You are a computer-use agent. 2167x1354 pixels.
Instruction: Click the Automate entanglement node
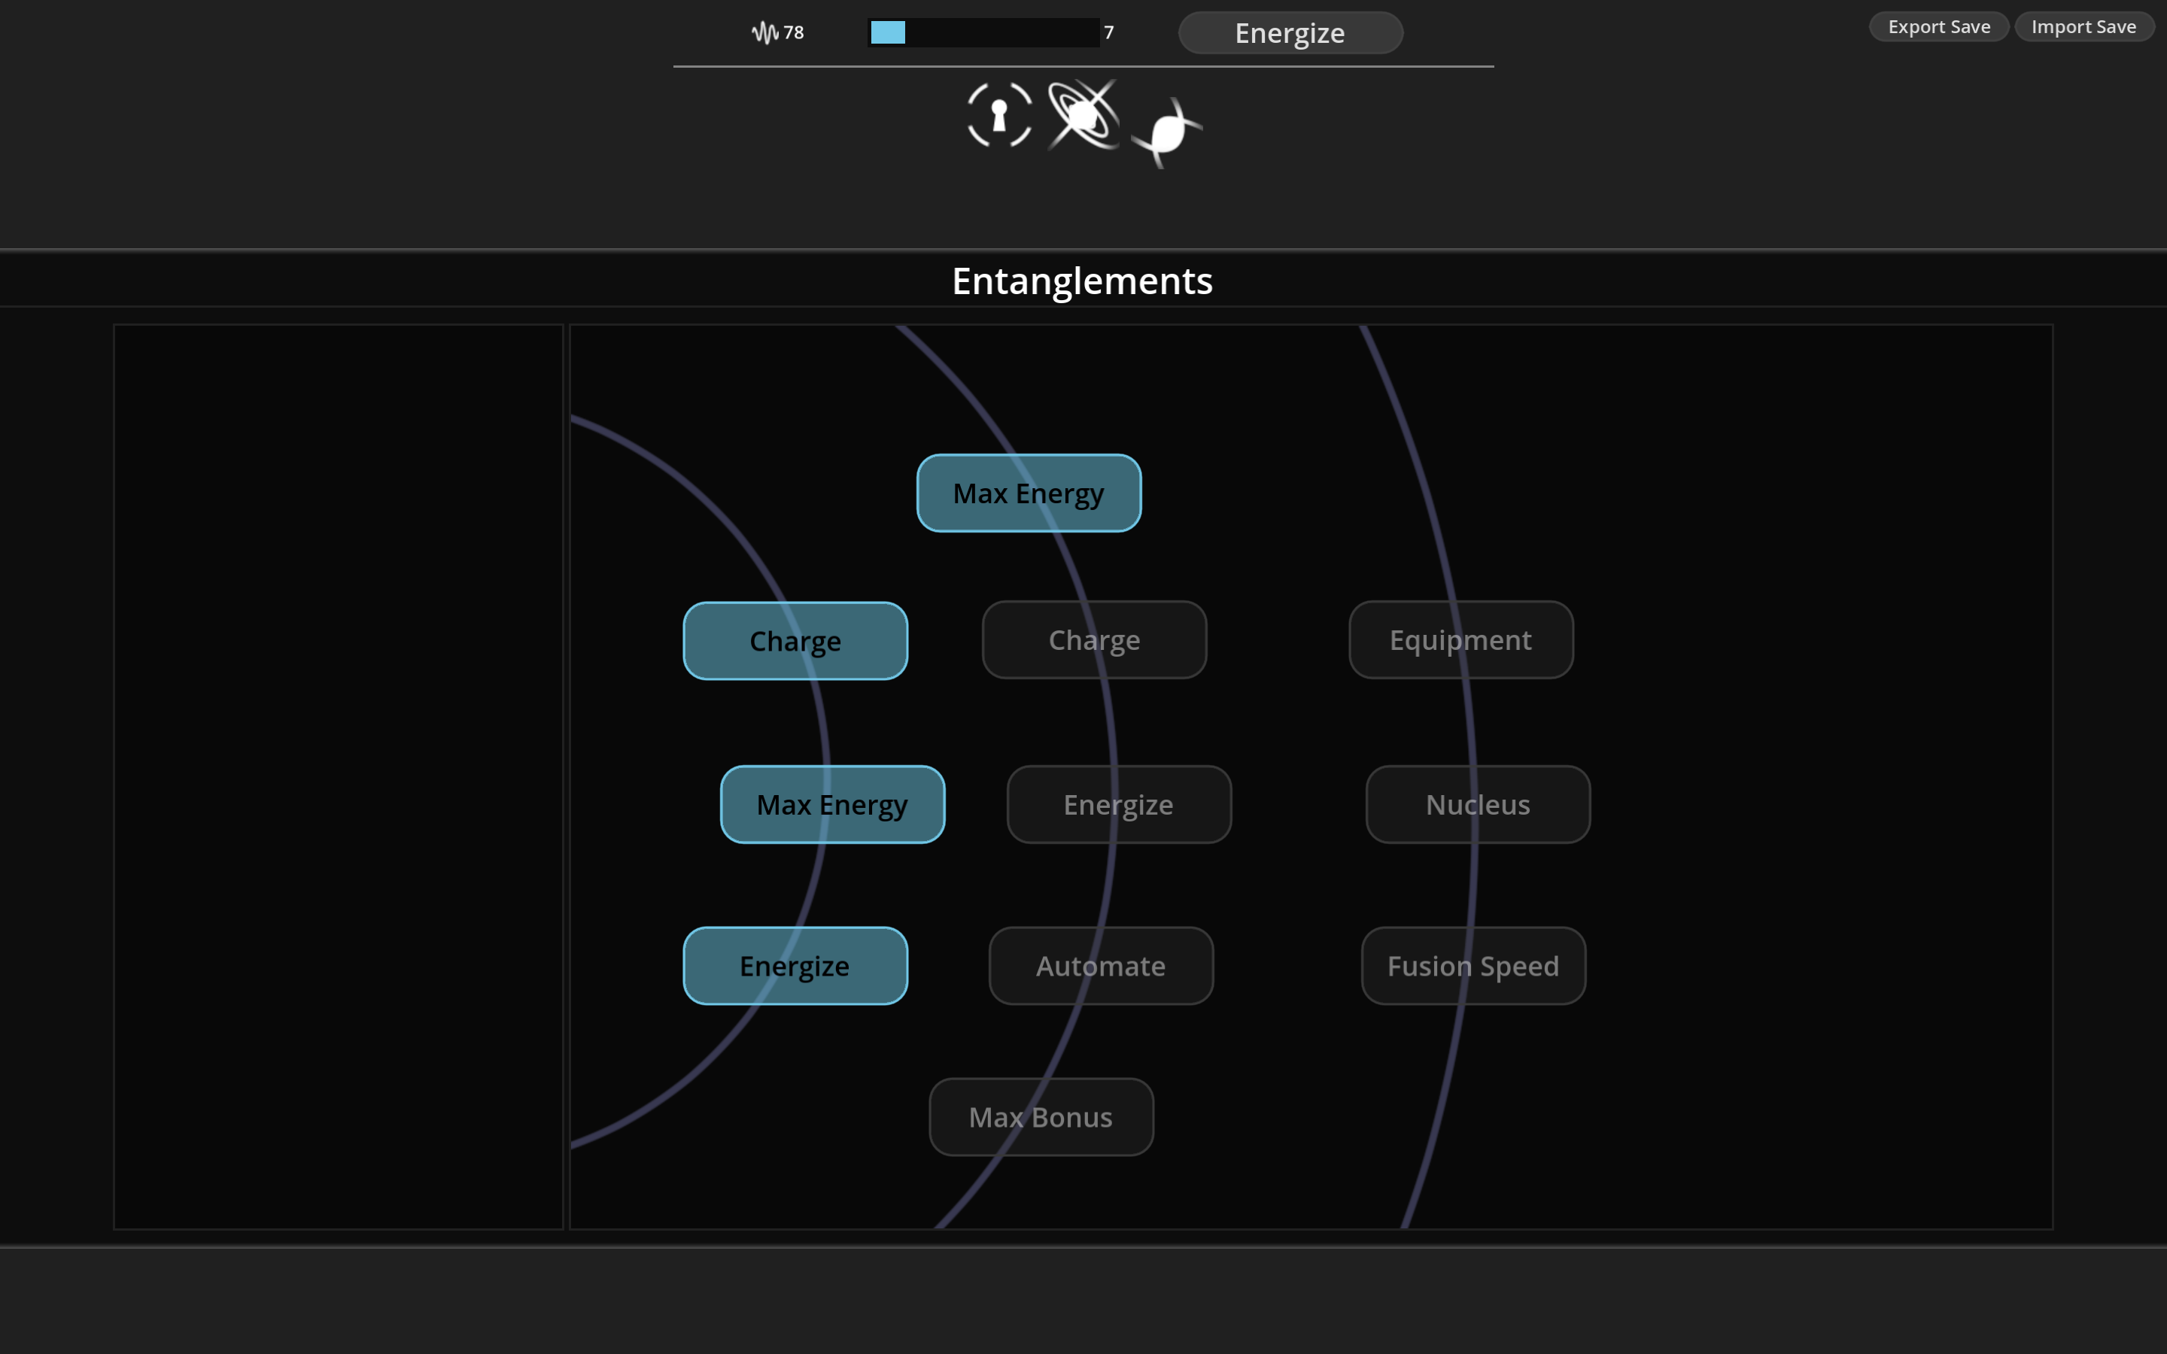coord(1101,967)
